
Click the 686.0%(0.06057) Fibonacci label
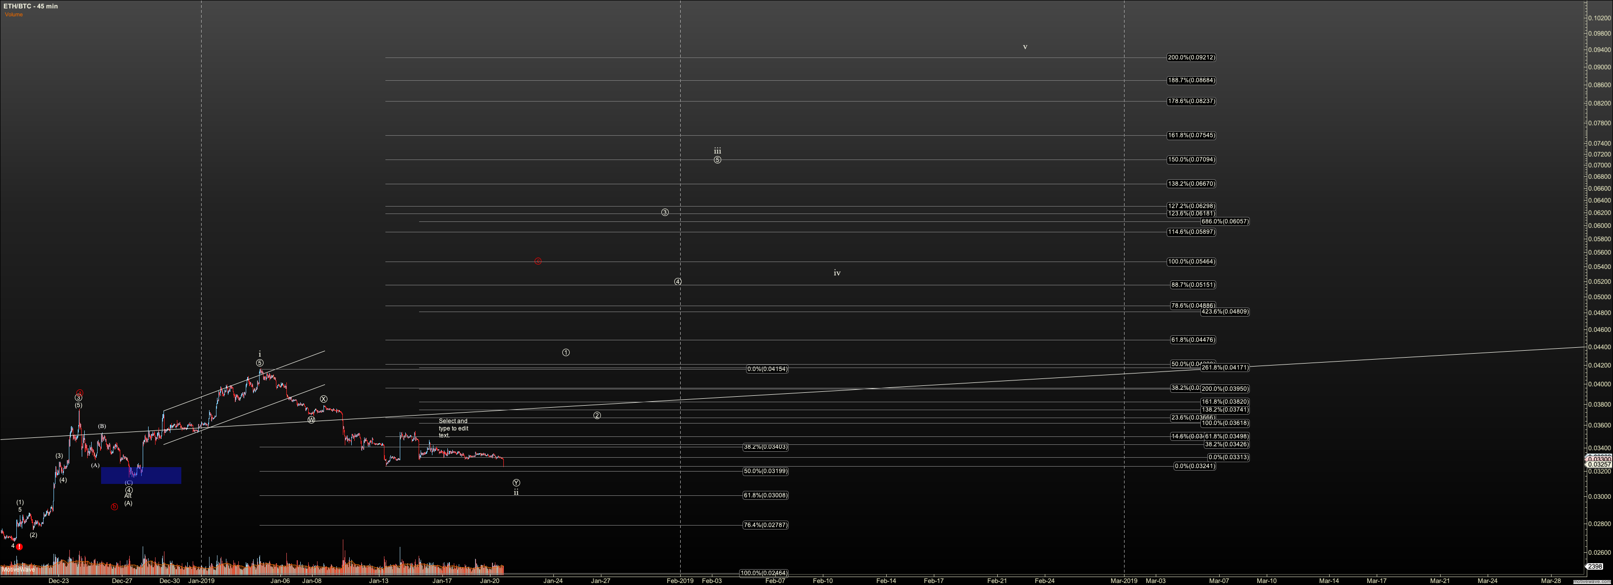point(1225,222)
